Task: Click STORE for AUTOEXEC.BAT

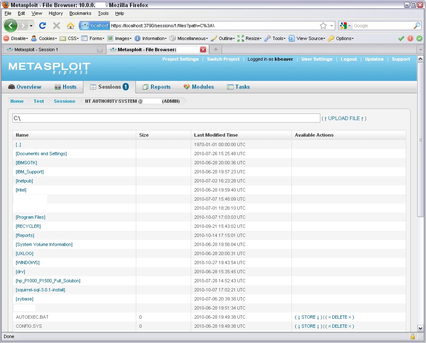Action: [x=308, y=317]
